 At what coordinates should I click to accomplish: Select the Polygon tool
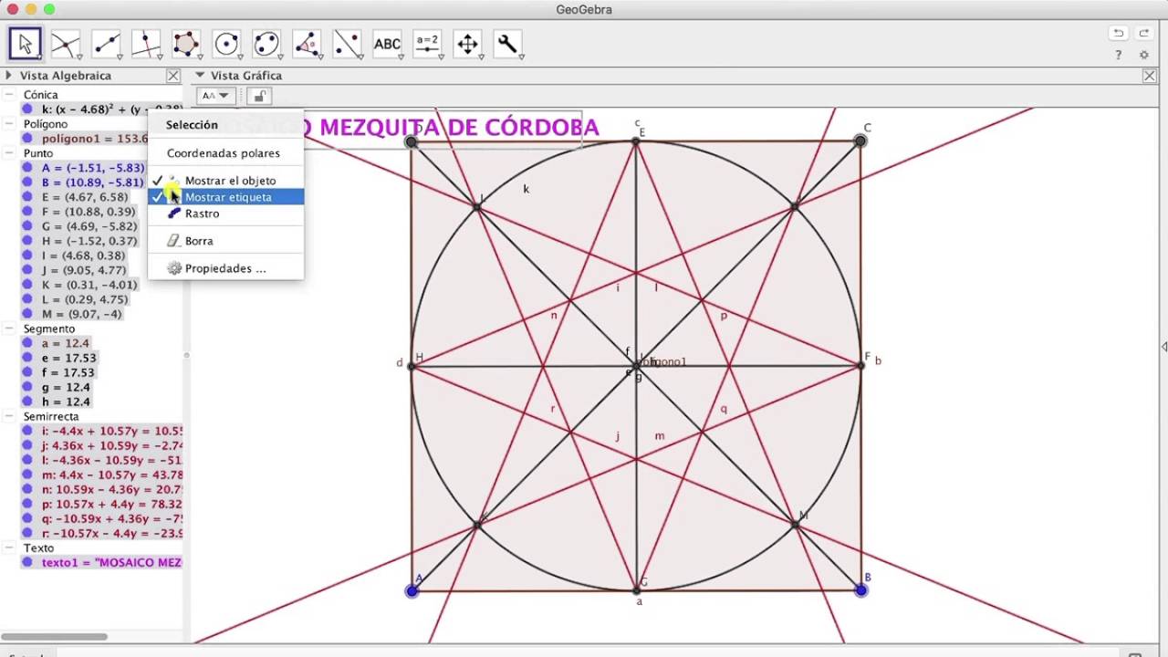(186, 43)
